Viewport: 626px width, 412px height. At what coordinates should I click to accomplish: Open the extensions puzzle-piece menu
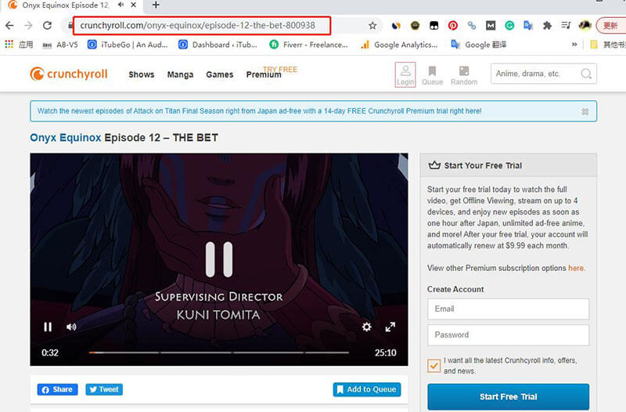pyautogui.click(x=547, y=26)
